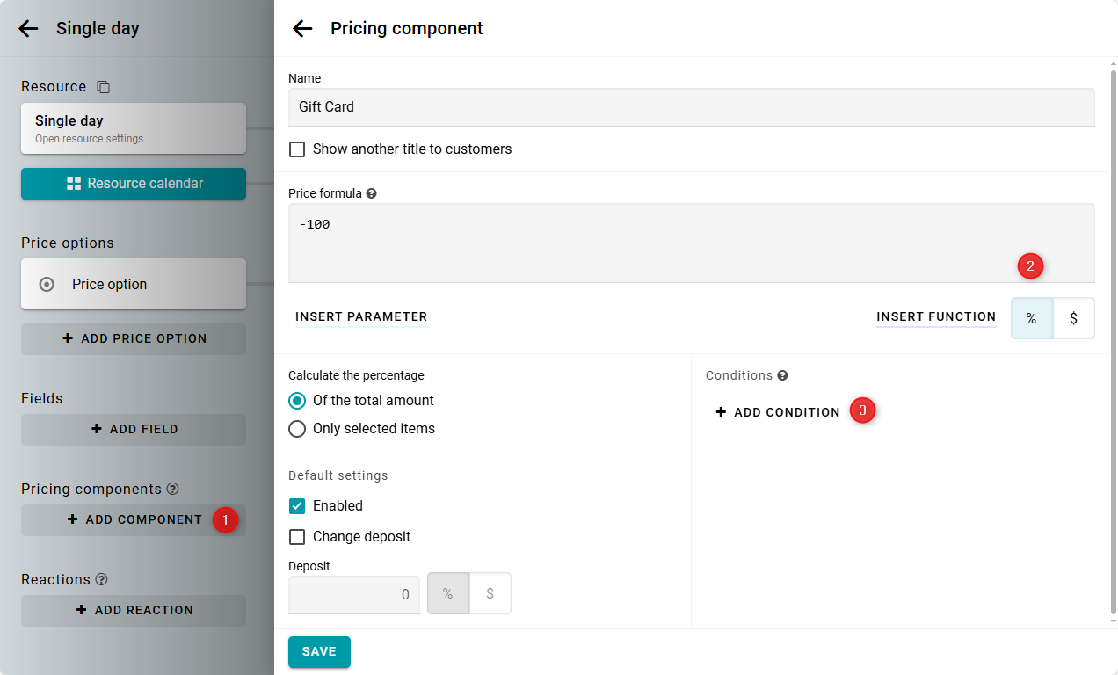Open the Resource calendar
The width and height of the screenshot is (1118, 675).
coord(134,184)
